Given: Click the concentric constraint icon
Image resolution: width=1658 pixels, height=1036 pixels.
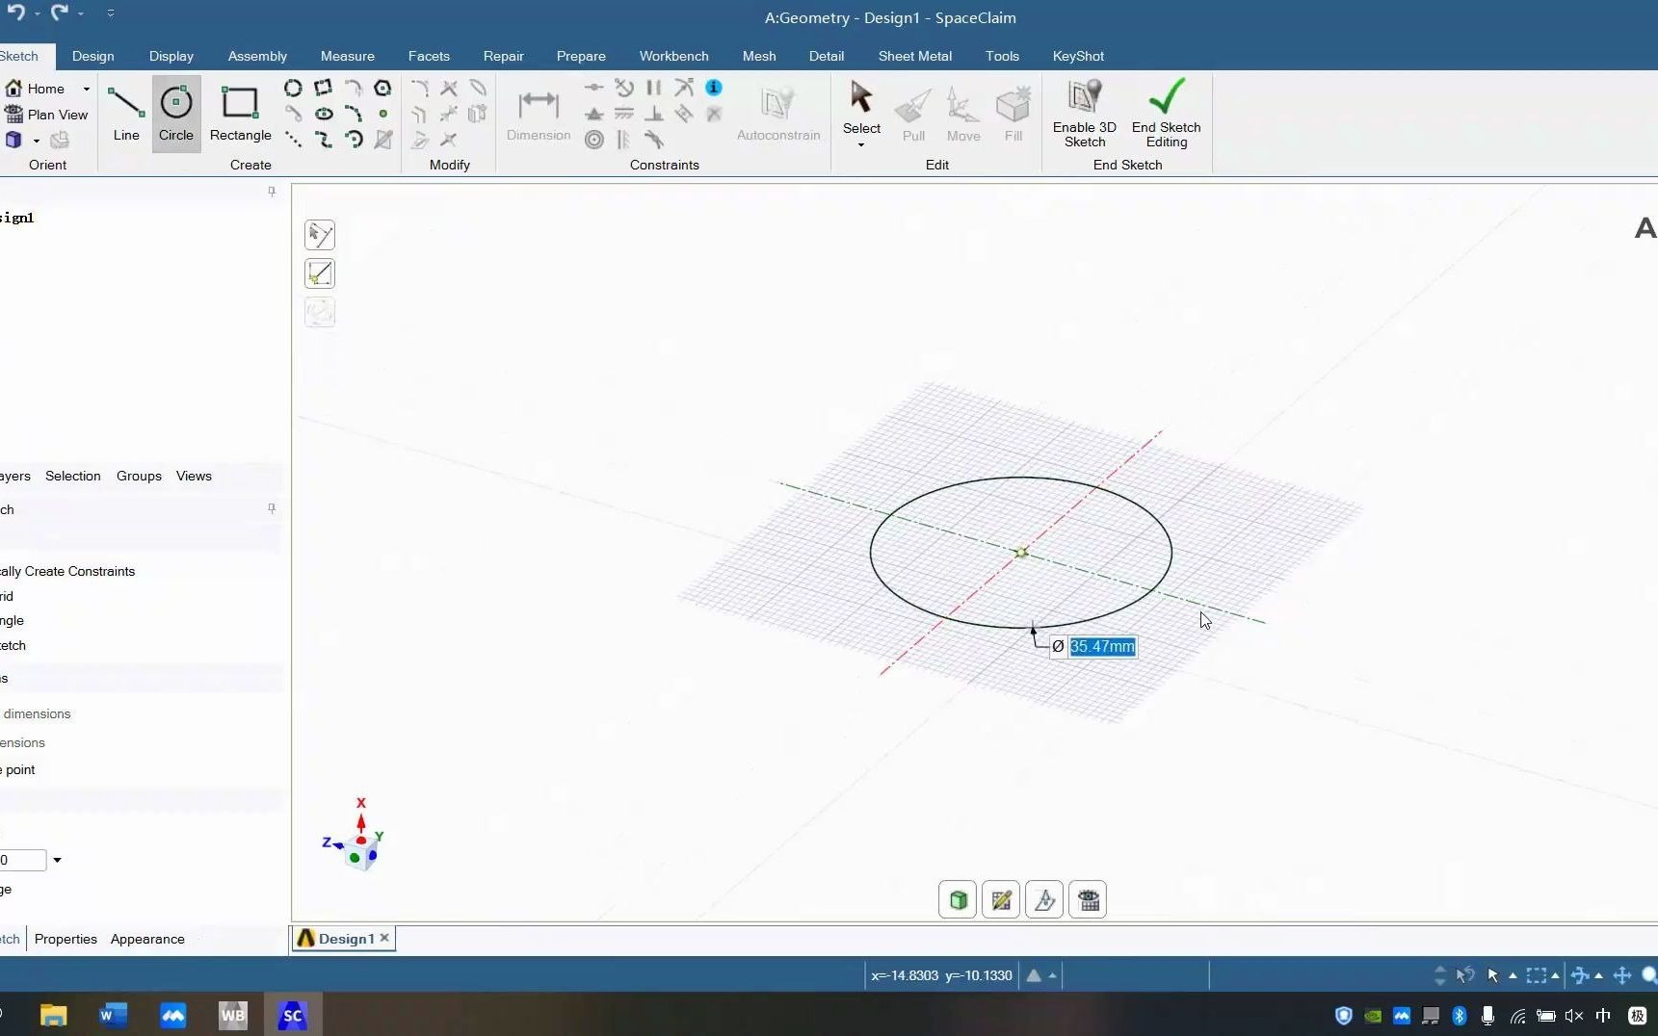Looking at the screenshot, I should tap(594, 141).
